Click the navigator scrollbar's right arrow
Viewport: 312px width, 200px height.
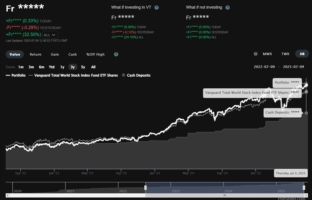coord(306,195)
